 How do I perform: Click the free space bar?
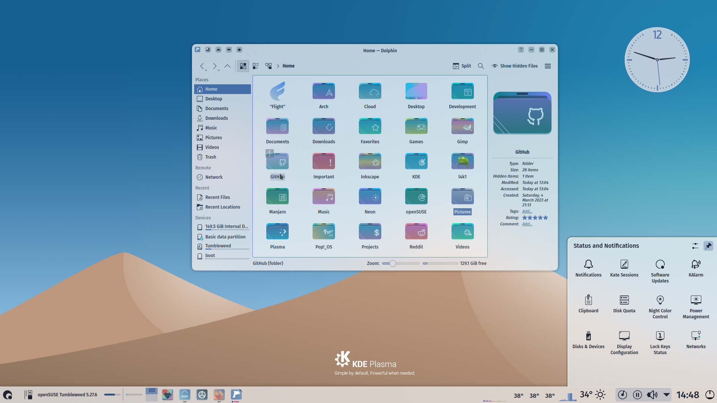(x=441, y=263)
